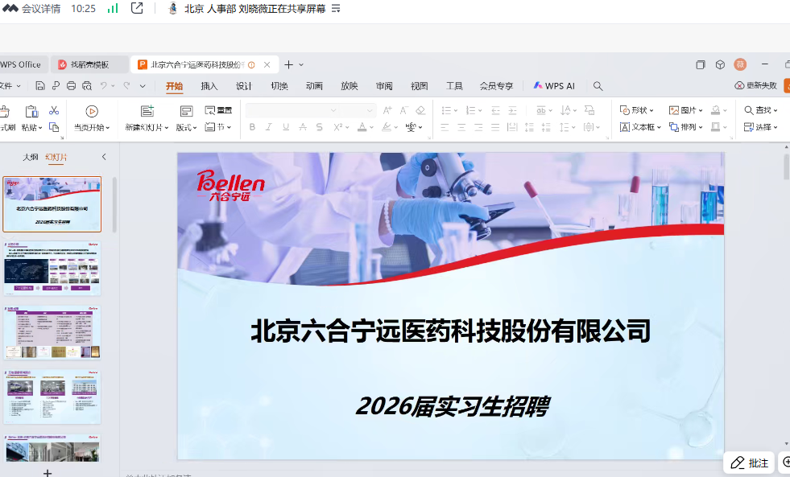Image resolution: width=790 pixels, height=477 pixels.
Task: Click the cut scissors icon
Action: (54, 110)
